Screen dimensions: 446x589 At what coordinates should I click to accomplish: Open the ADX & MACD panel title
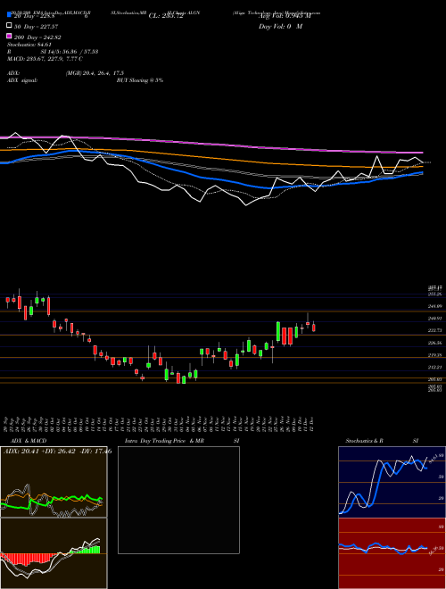coord(29,441)
